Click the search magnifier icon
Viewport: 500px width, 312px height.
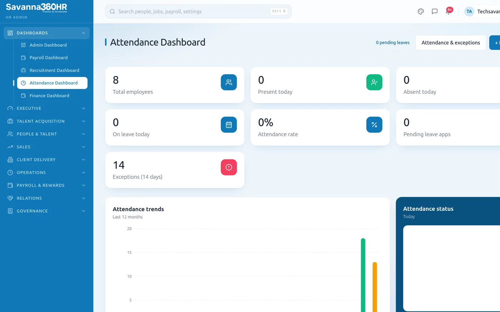tap(112, 11)
